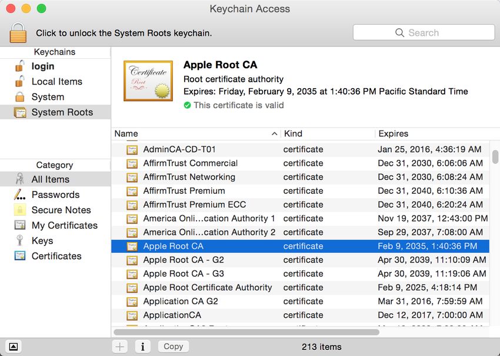Select the Application CA G2 certificate

(x=300, y=301)
